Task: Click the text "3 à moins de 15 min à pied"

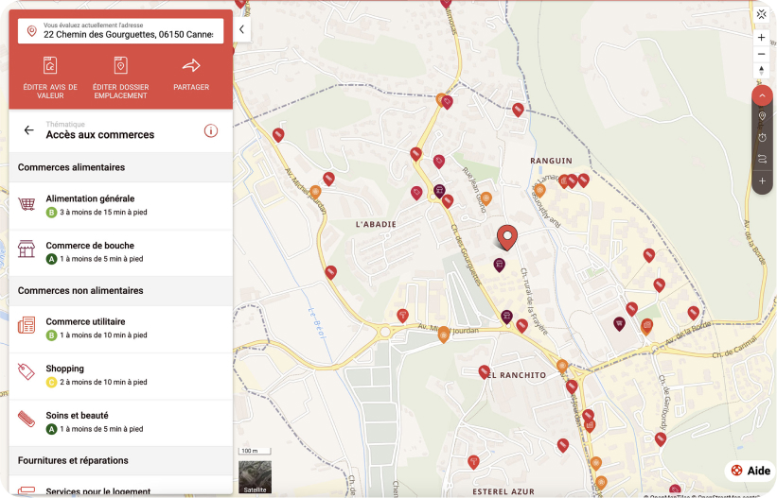Action: [x=103, y=213]
